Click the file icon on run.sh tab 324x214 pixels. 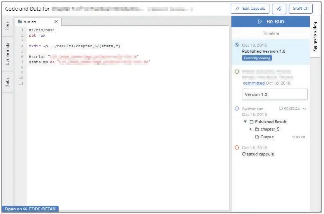pos(20,21)
